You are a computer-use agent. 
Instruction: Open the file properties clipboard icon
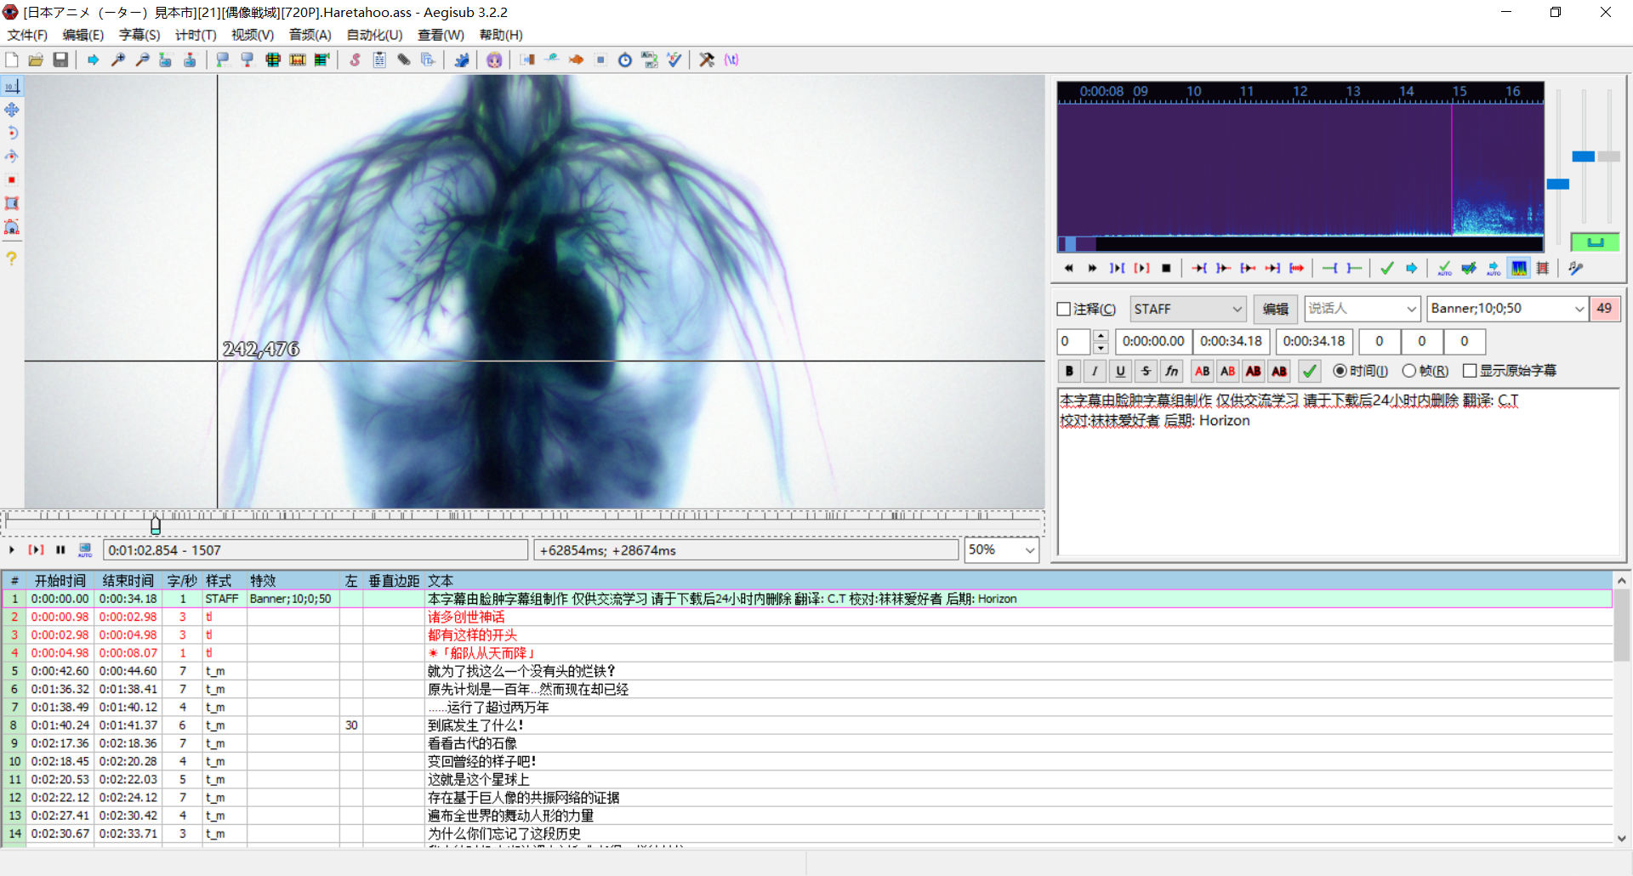pos(379,60)
